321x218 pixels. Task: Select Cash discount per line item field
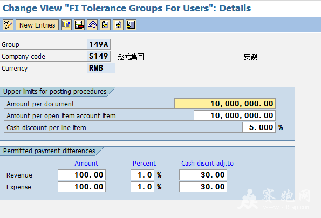pyautogui.click(x=259, y=127)
